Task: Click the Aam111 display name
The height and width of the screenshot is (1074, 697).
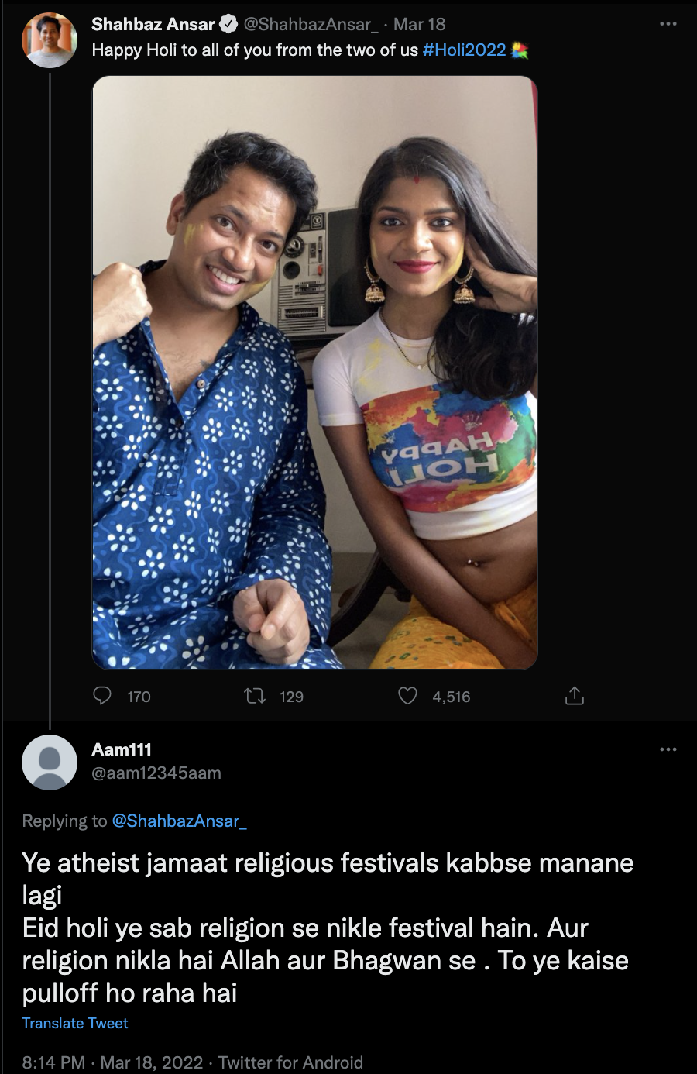Action: pos(122,749)
